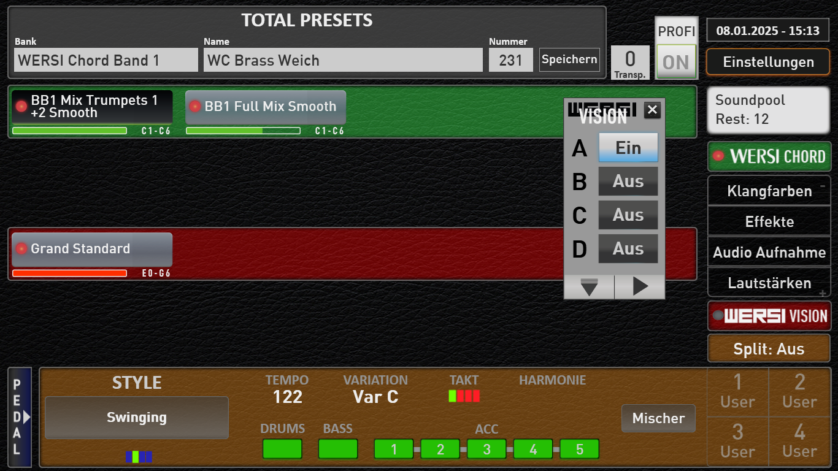Viewport: 838px width, 471px height.
Task: Toggle red LED on BB1 Full Mix Smooth
Action: [x=195, y=106]
